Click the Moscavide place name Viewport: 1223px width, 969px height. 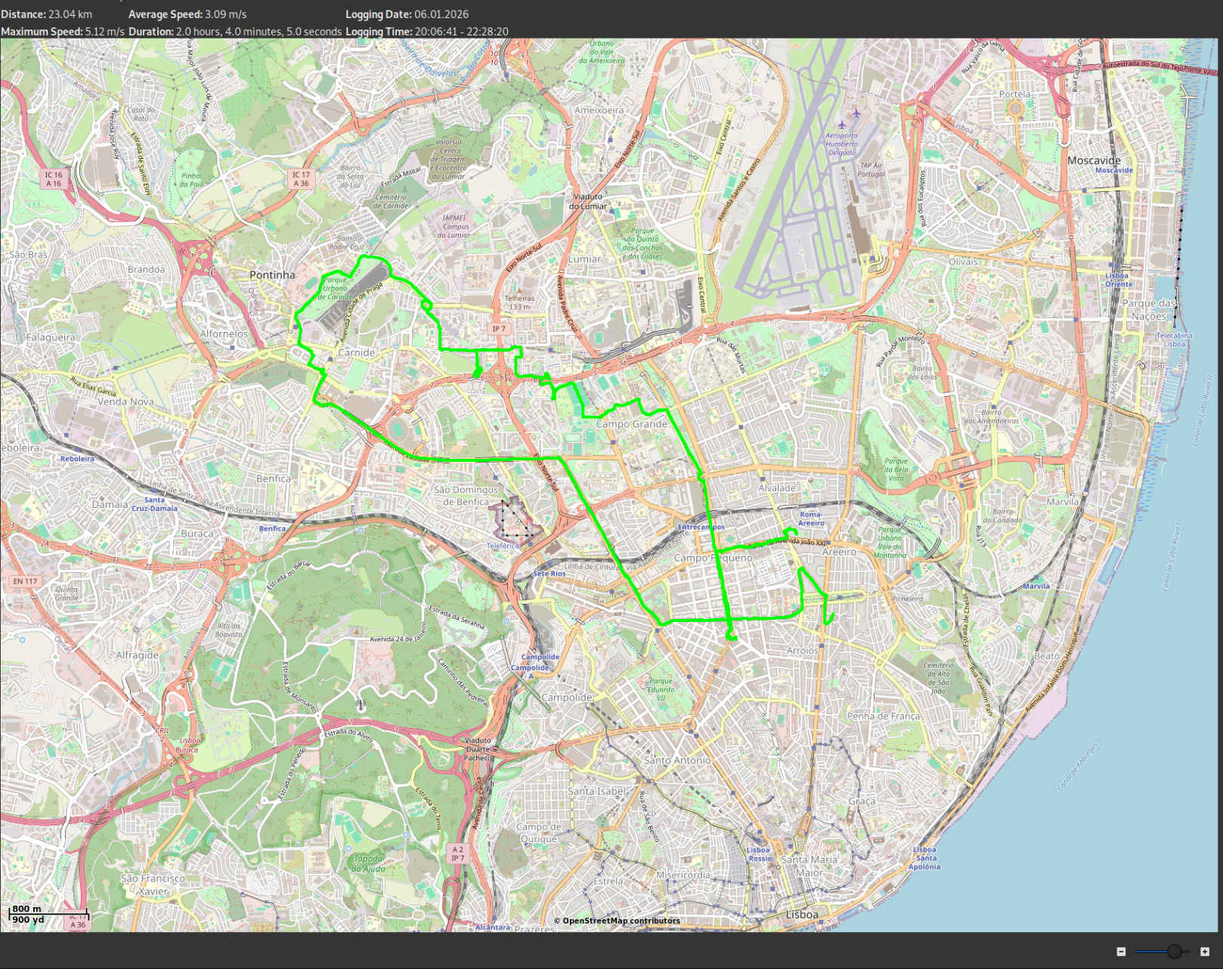pyautogui.click(x=1094, y=160)
